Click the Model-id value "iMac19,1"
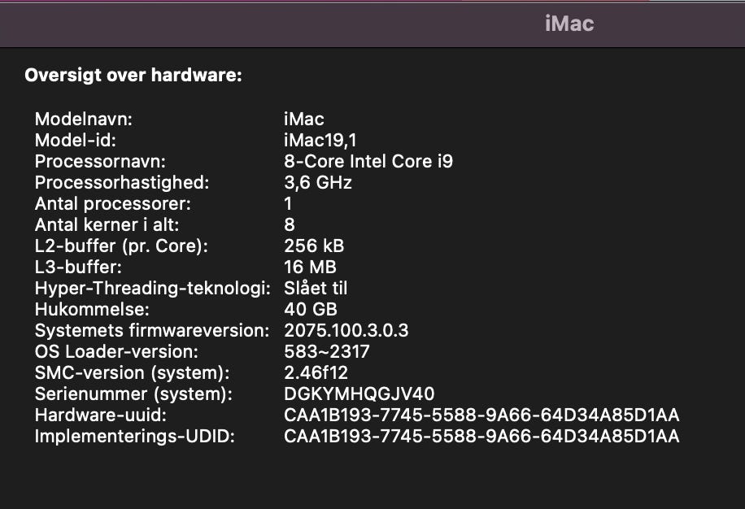Viewport: 745px width, 509px height. 320,140
